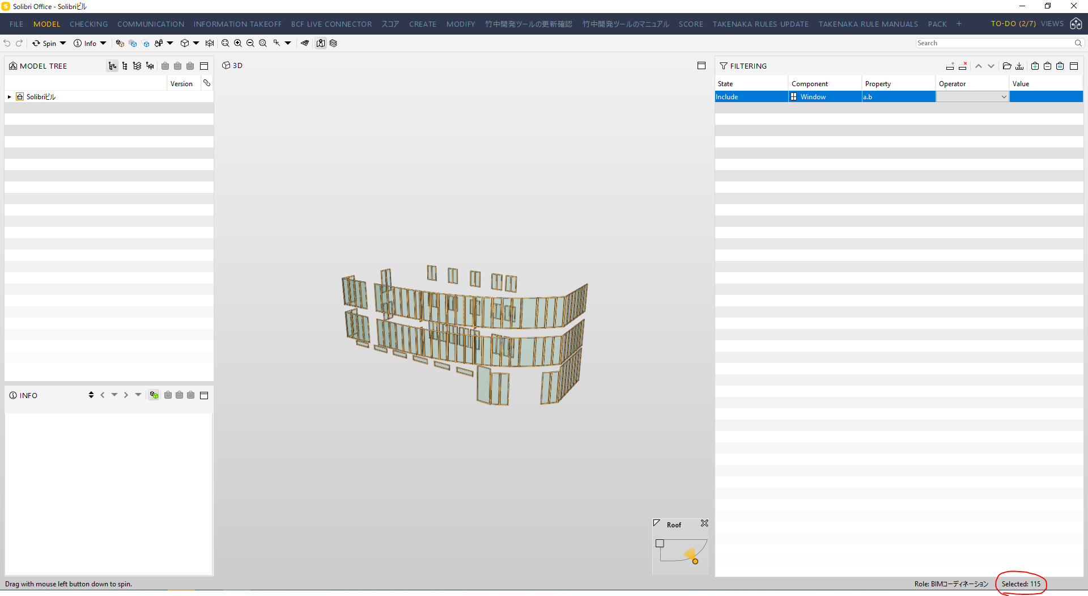Delete the selected filter row
The width and height of the screenshot is (1088, 596).
963,66
